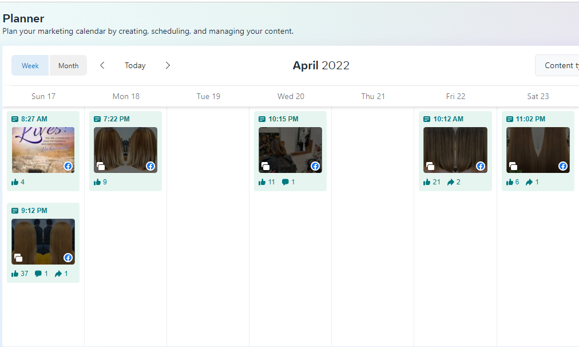Select the Sat 23 day header
This screenshot has width=579, height=347.
[538, 96]
